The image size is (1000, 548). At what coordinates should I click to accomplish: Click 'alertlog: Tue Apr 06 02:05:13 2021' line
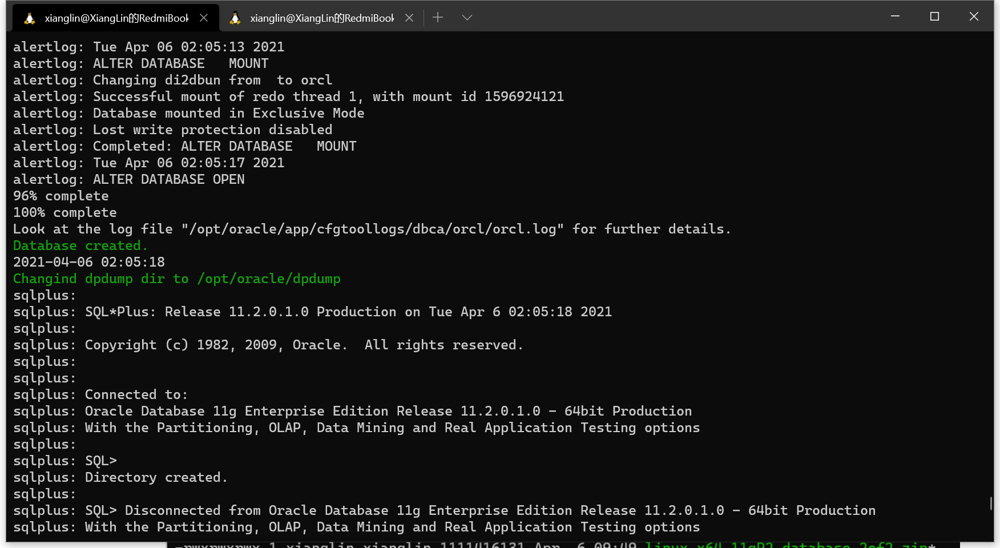click(x=149, y=47)
